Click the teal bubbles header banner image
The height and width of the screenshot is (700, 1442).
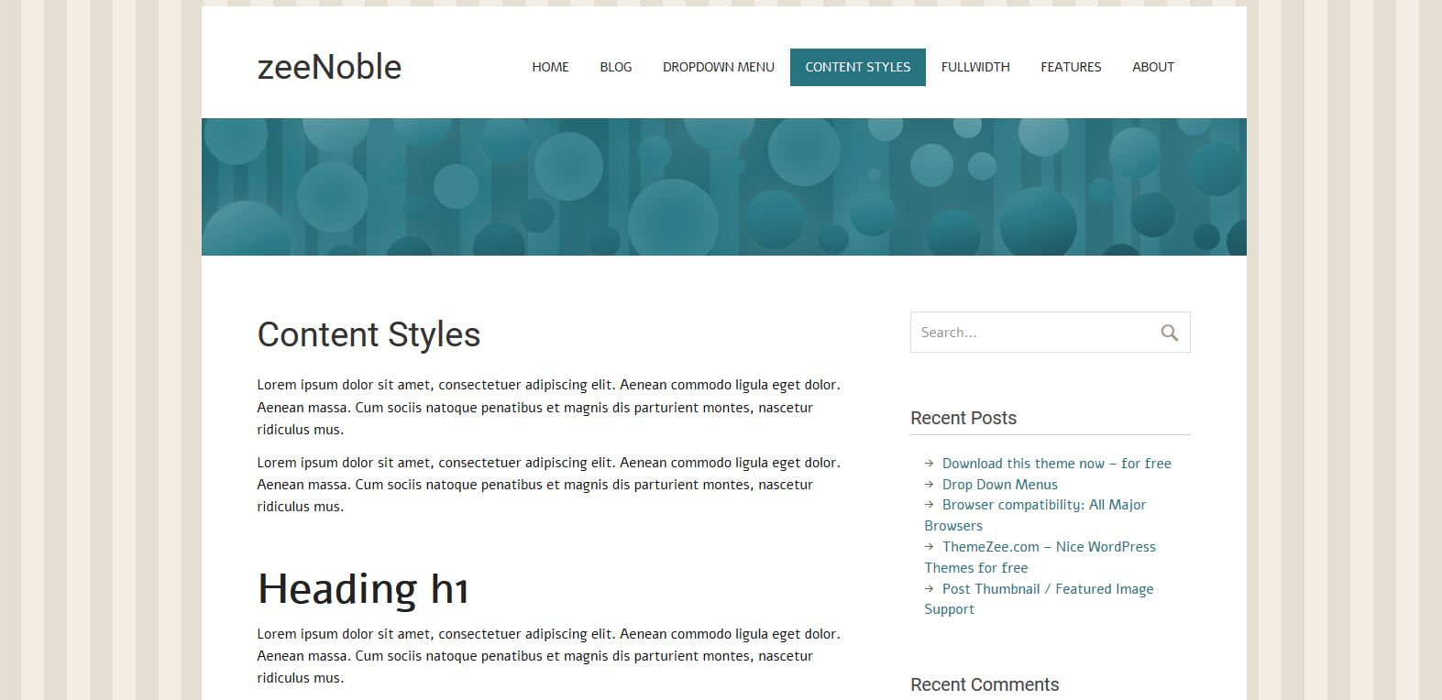point(723,187)
